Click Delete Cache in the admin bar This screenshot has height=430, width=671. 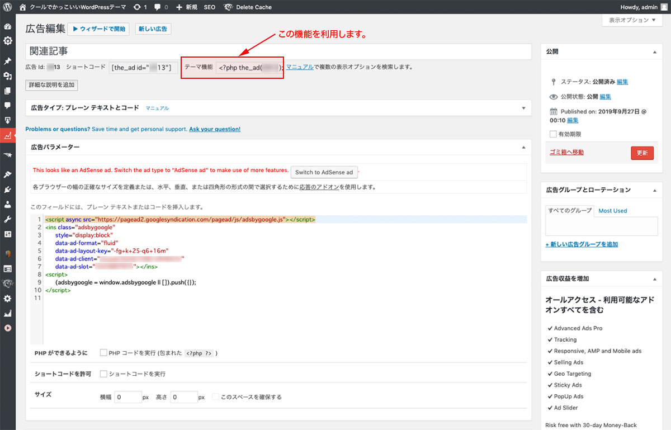click(248, 7)
